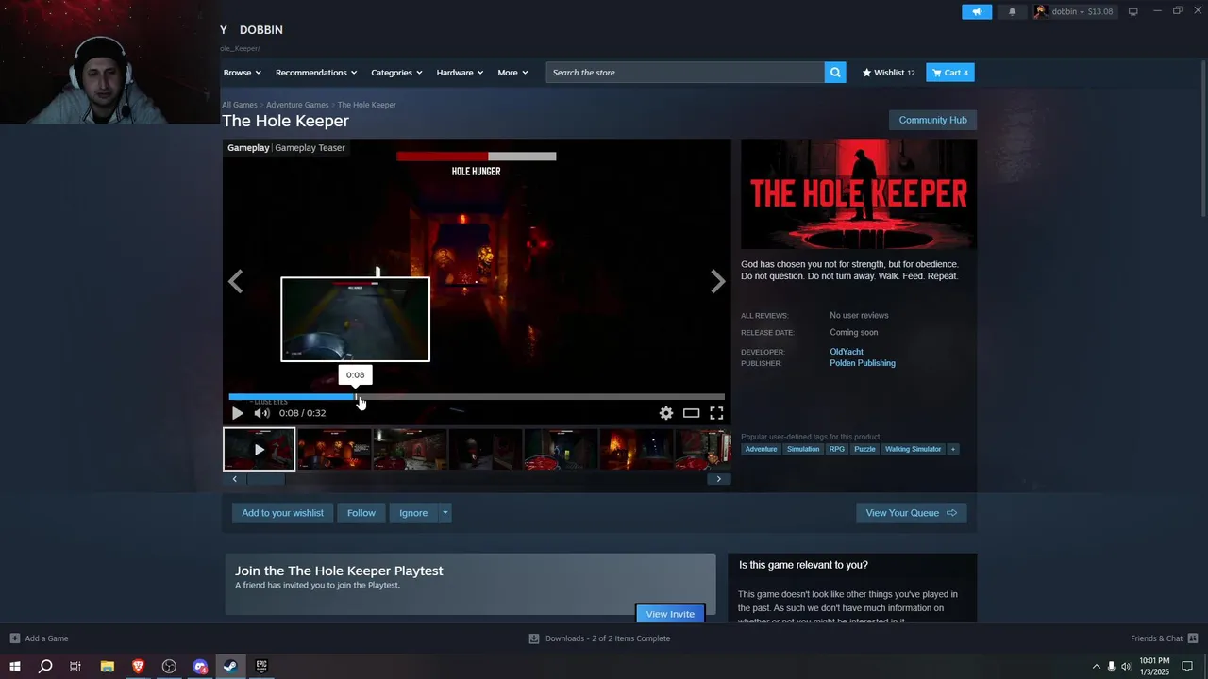Click the search magnifier button
The image size is (1208, 679).
pos(835,73)
